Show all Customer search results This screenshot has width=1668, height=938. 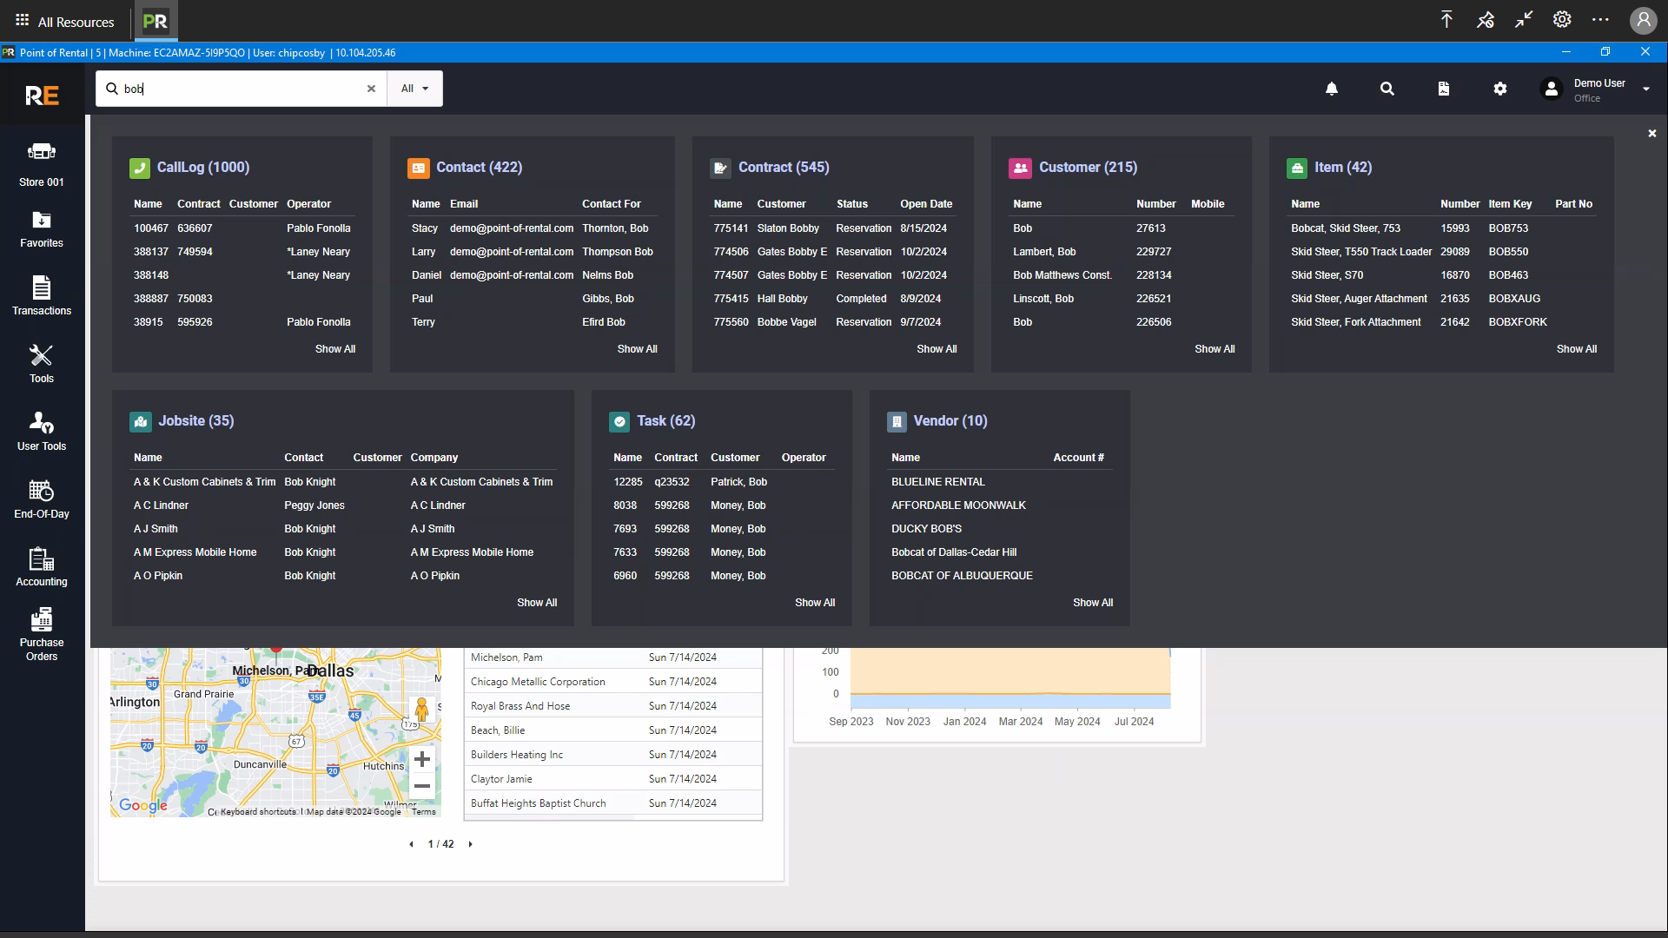tap(1214, 349)
